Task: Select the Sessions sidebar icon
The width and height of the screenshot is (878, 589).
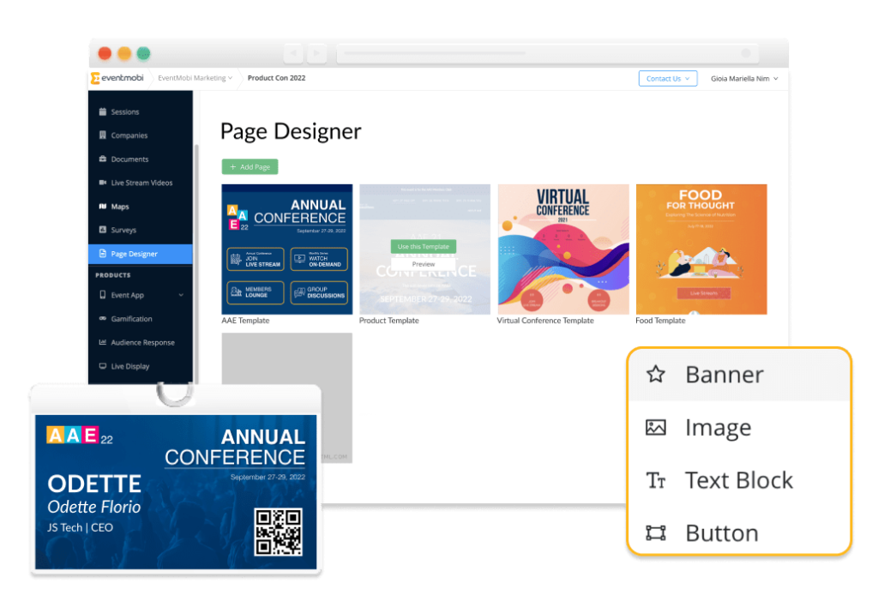Action: (x=105, y=111)
